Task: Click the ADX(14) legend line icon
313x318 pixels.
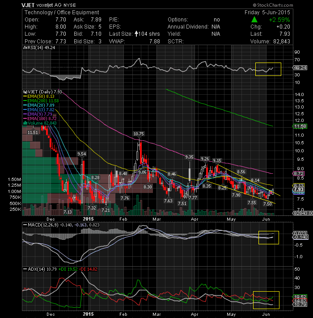Action: click(x=25, y=269)
